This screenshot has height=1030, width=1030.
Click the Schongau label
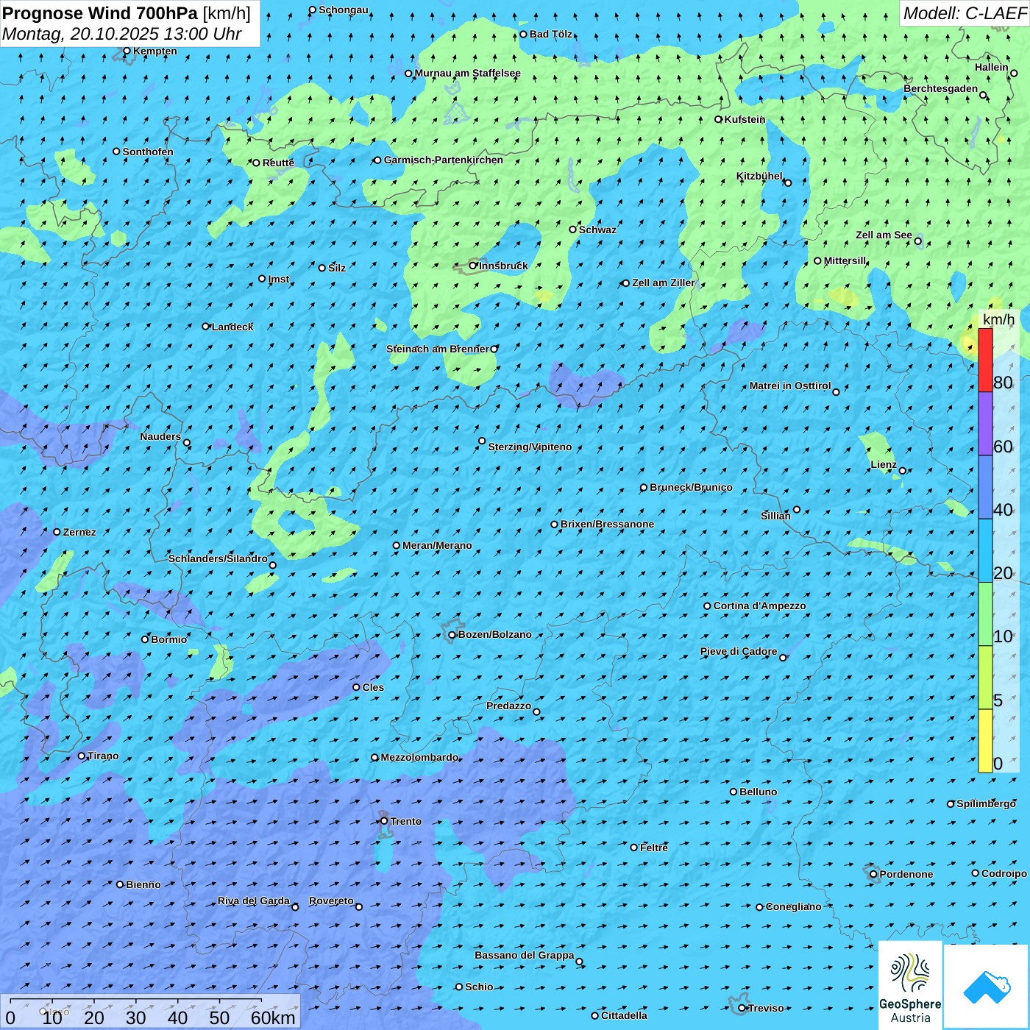point(343,10)
